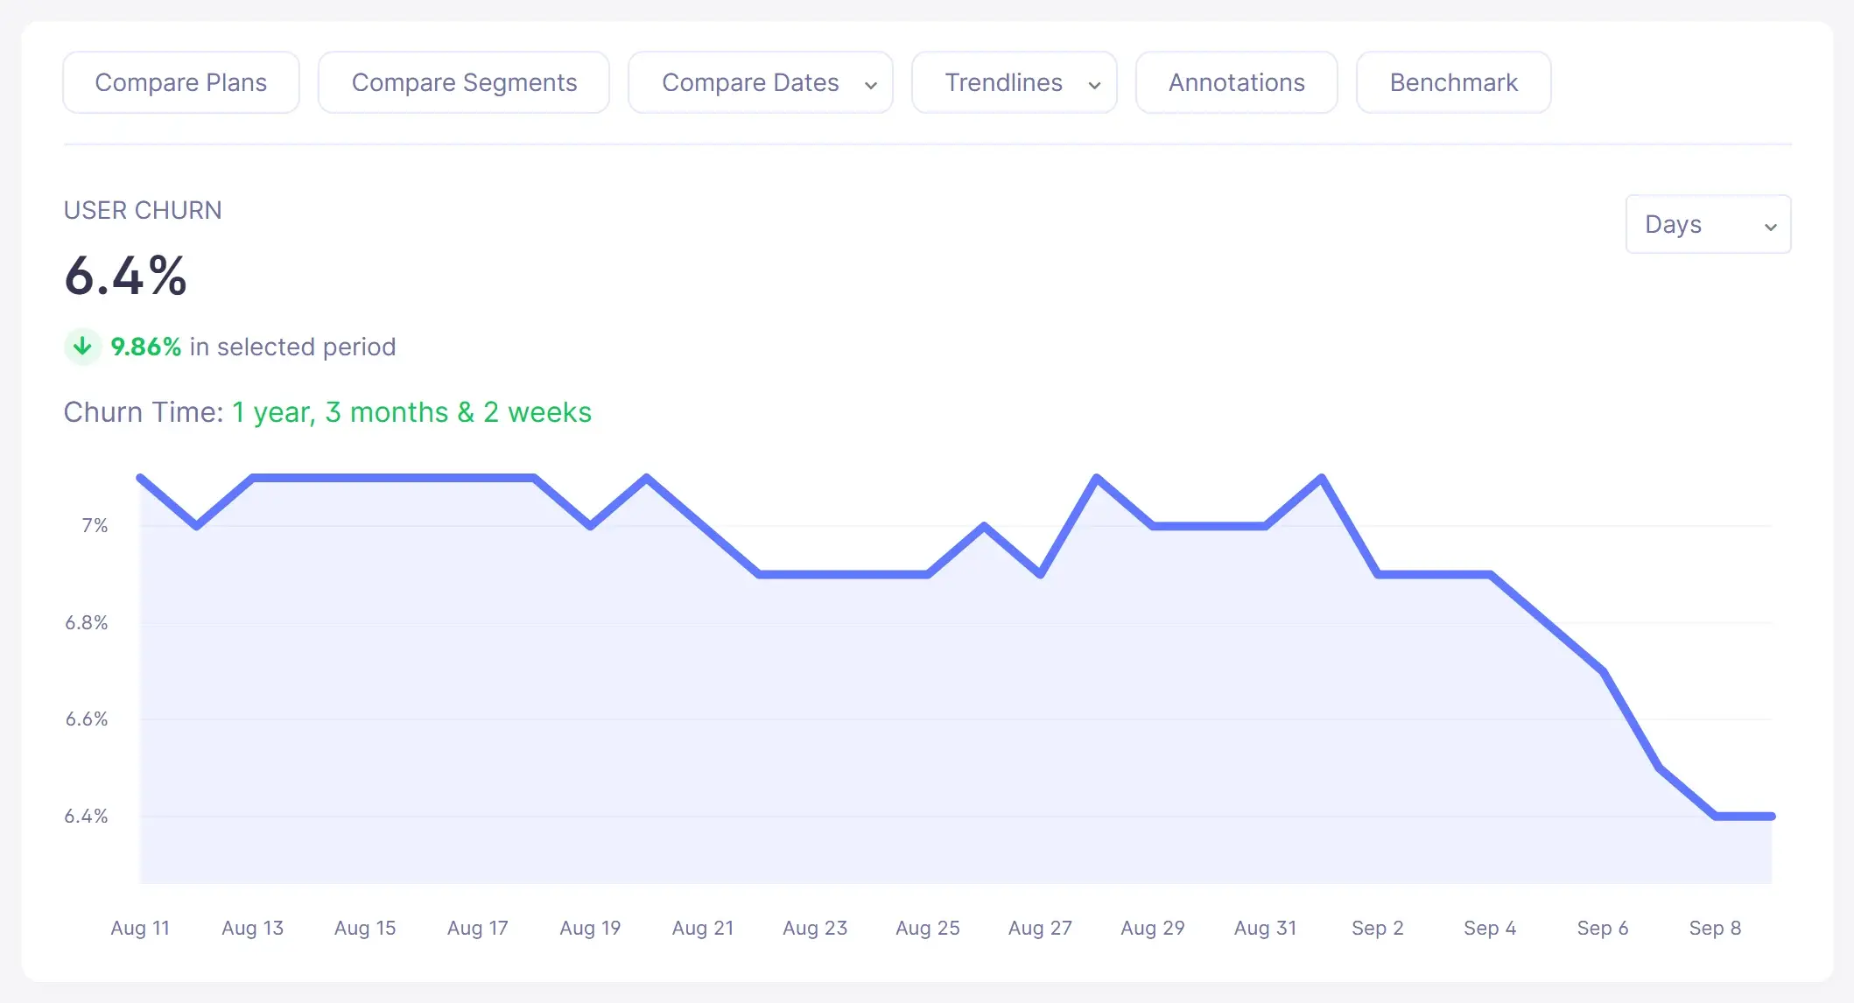Click the Compare Plans button
Screen dimensions: 1854x1003
tap(181, 82)
